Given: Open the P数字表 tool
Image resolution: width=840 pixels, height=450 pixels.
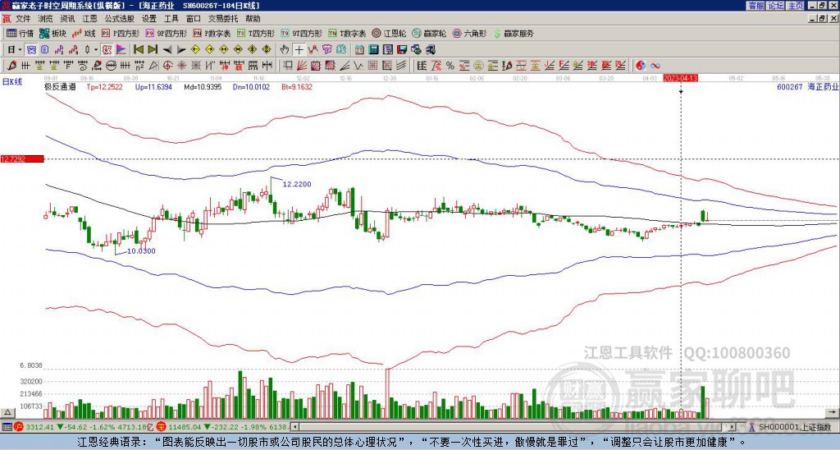Looking at the screenshot, I should 212,33.
